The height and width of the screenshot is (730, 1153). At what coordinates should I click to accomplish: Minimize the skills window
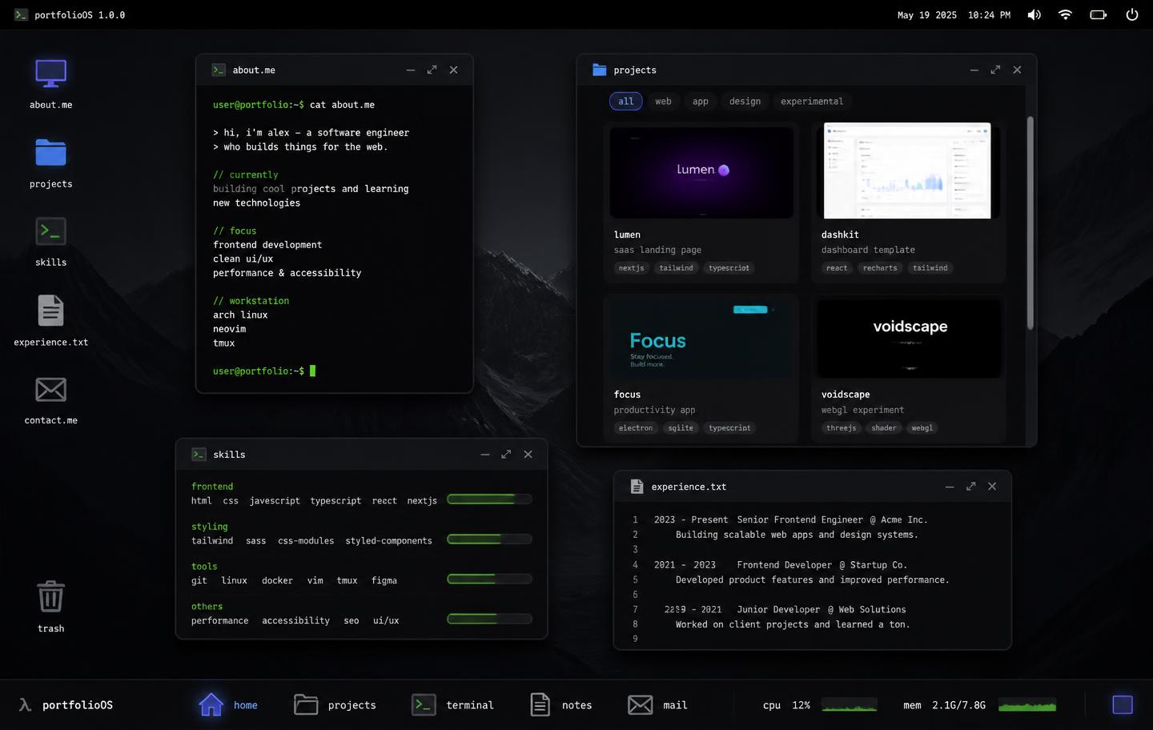pos(485,455)
